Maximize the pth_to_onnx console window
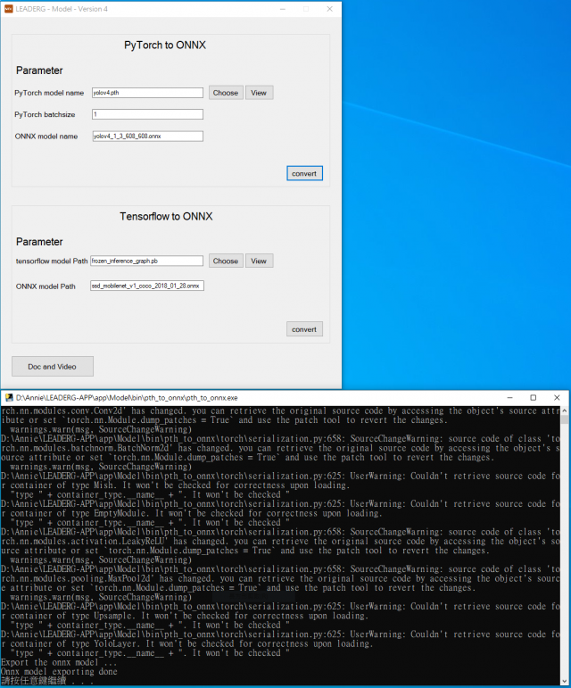Image resolution: width=571 pixels, height=688 pixels. point(533,397)
